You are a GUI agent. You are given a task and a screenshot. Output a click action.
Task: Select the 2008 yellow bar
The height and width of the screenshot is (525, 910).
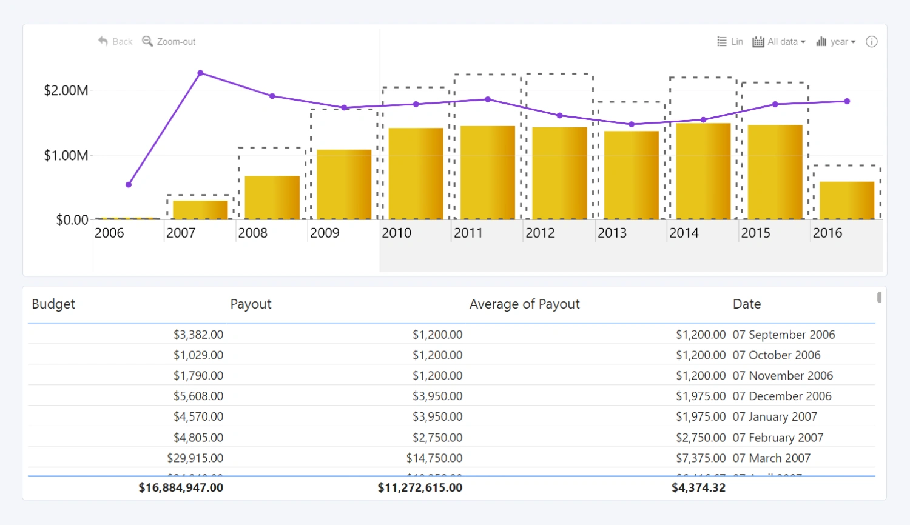(x=272, y=198)
